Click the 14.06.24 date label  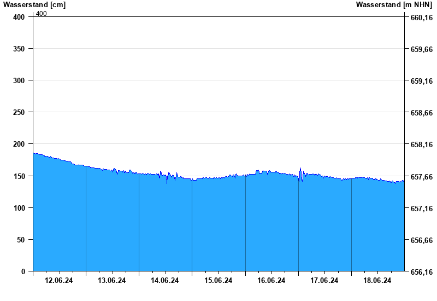point(165,281)
